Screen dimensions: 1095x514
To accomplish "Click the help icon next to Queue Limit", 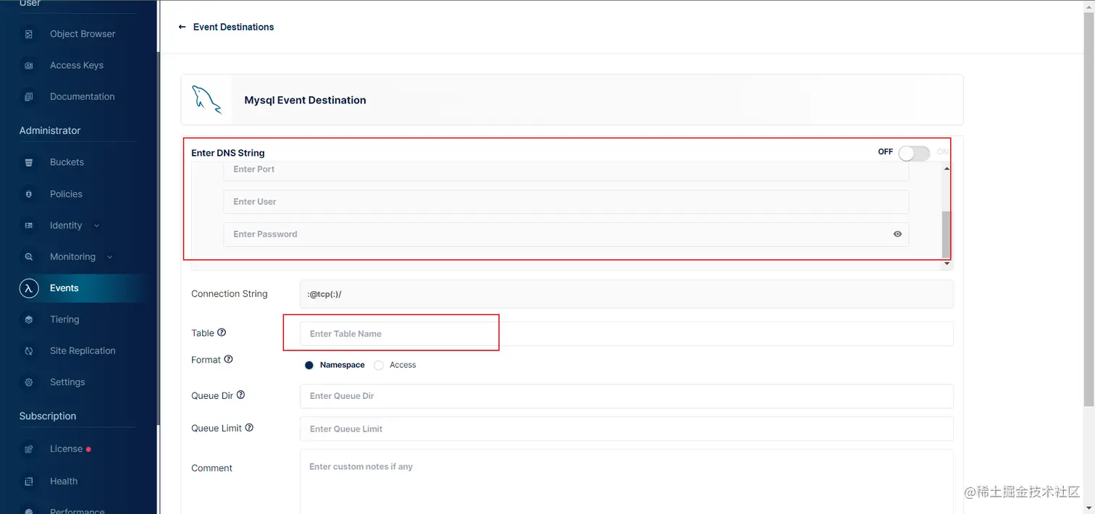I will point(249,428).
